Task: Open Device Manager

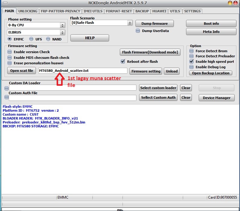Action: (x=217, y=98)
